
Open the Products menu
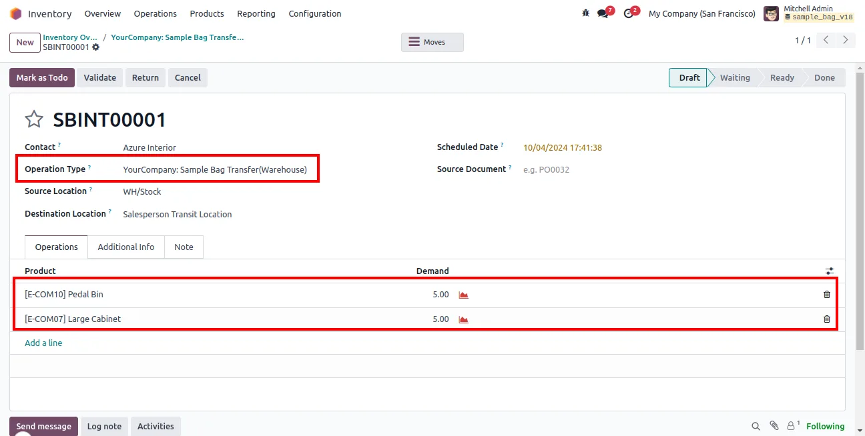pos(207,13)
